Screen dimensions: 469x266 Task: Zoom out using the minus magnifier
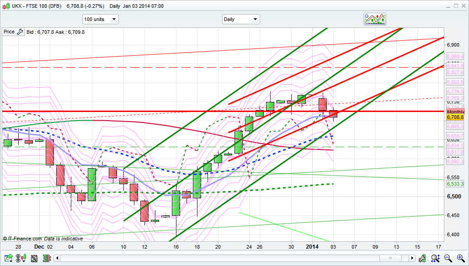(448, 258)
